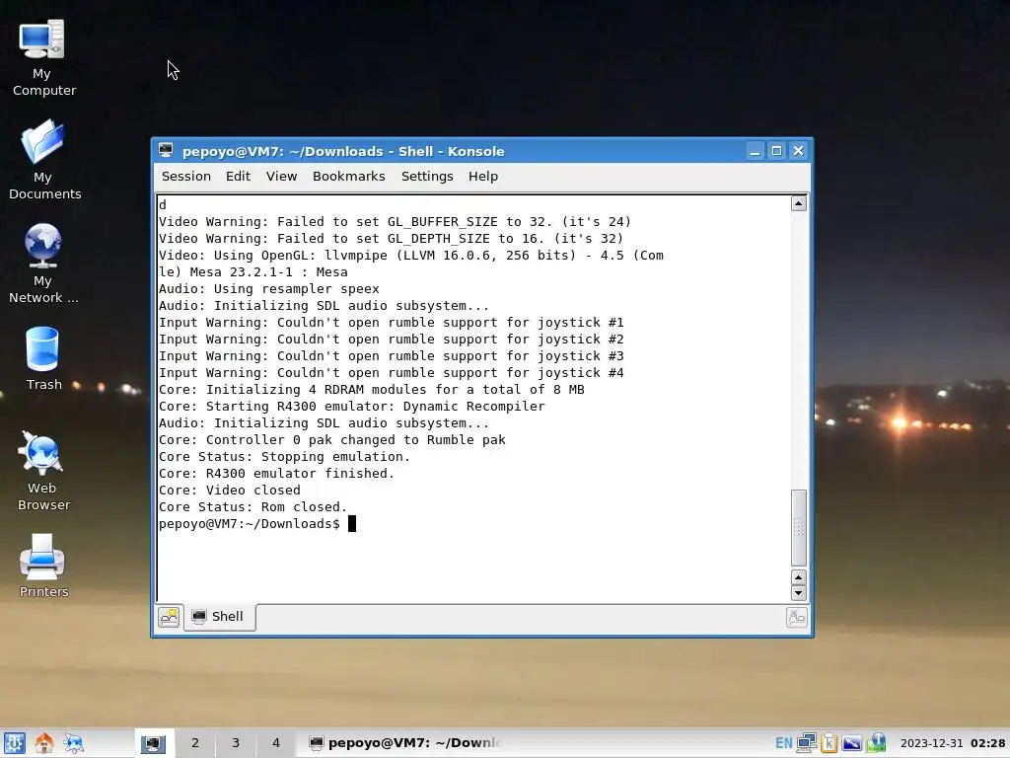The image size is (1010, 758).
Task: Switch to virtual desktop 1 in pager
Action: 154,743
